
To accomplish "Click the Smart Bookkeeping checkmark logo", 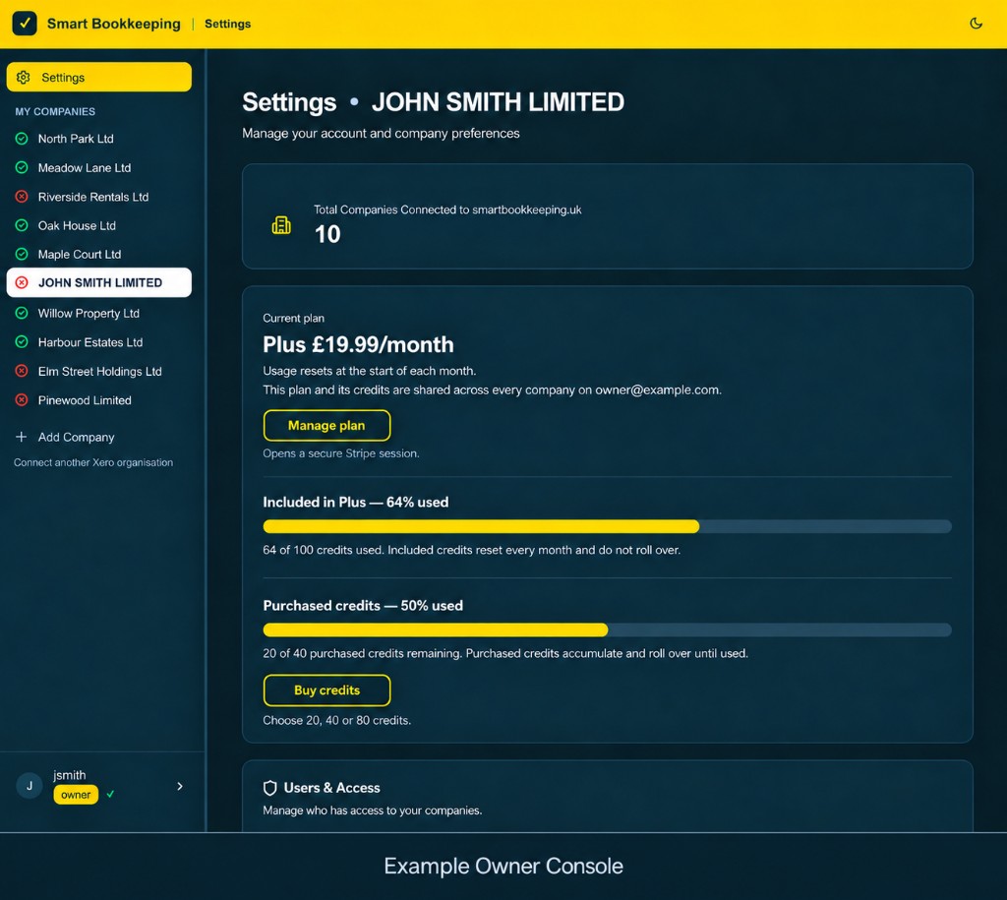I will [25, 24].
